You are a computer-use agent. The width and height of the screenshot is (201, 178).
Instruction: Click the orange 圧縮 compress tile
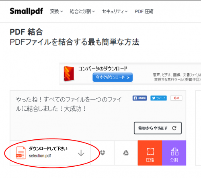coord(150,153)
